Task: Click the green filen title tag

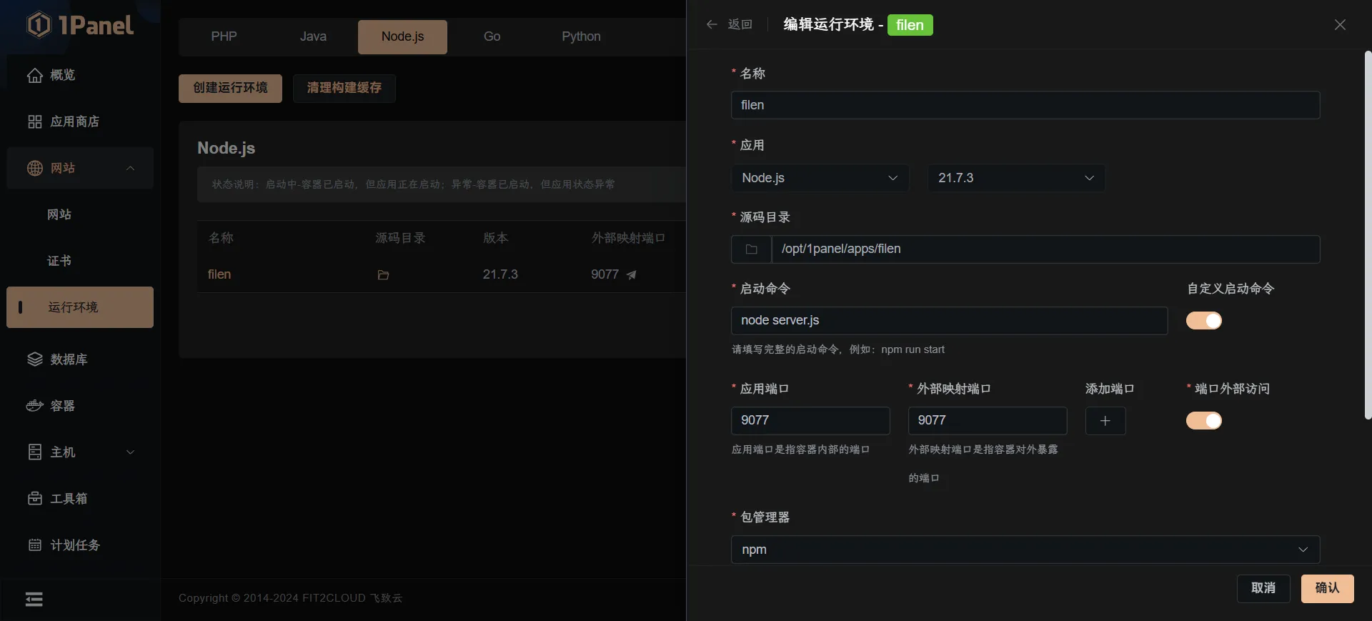Action: (x=910, y=25)
